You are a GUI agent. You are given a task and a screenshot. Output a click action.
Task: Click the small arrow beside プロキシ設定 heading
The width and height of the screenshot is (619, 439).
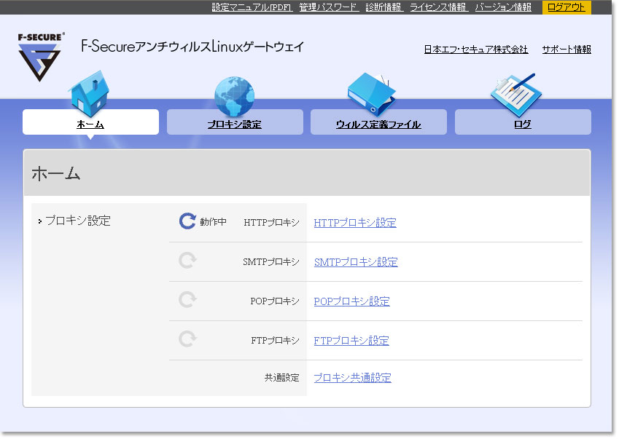click(40, 221)
